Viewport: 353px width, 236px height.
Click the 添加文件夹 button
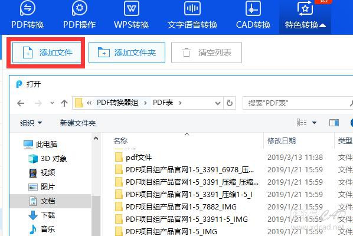127,53
